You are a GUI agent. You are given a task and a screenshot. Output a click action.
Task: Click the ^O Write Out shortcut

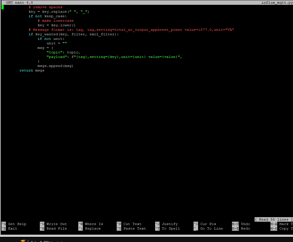tap(53, 224)
